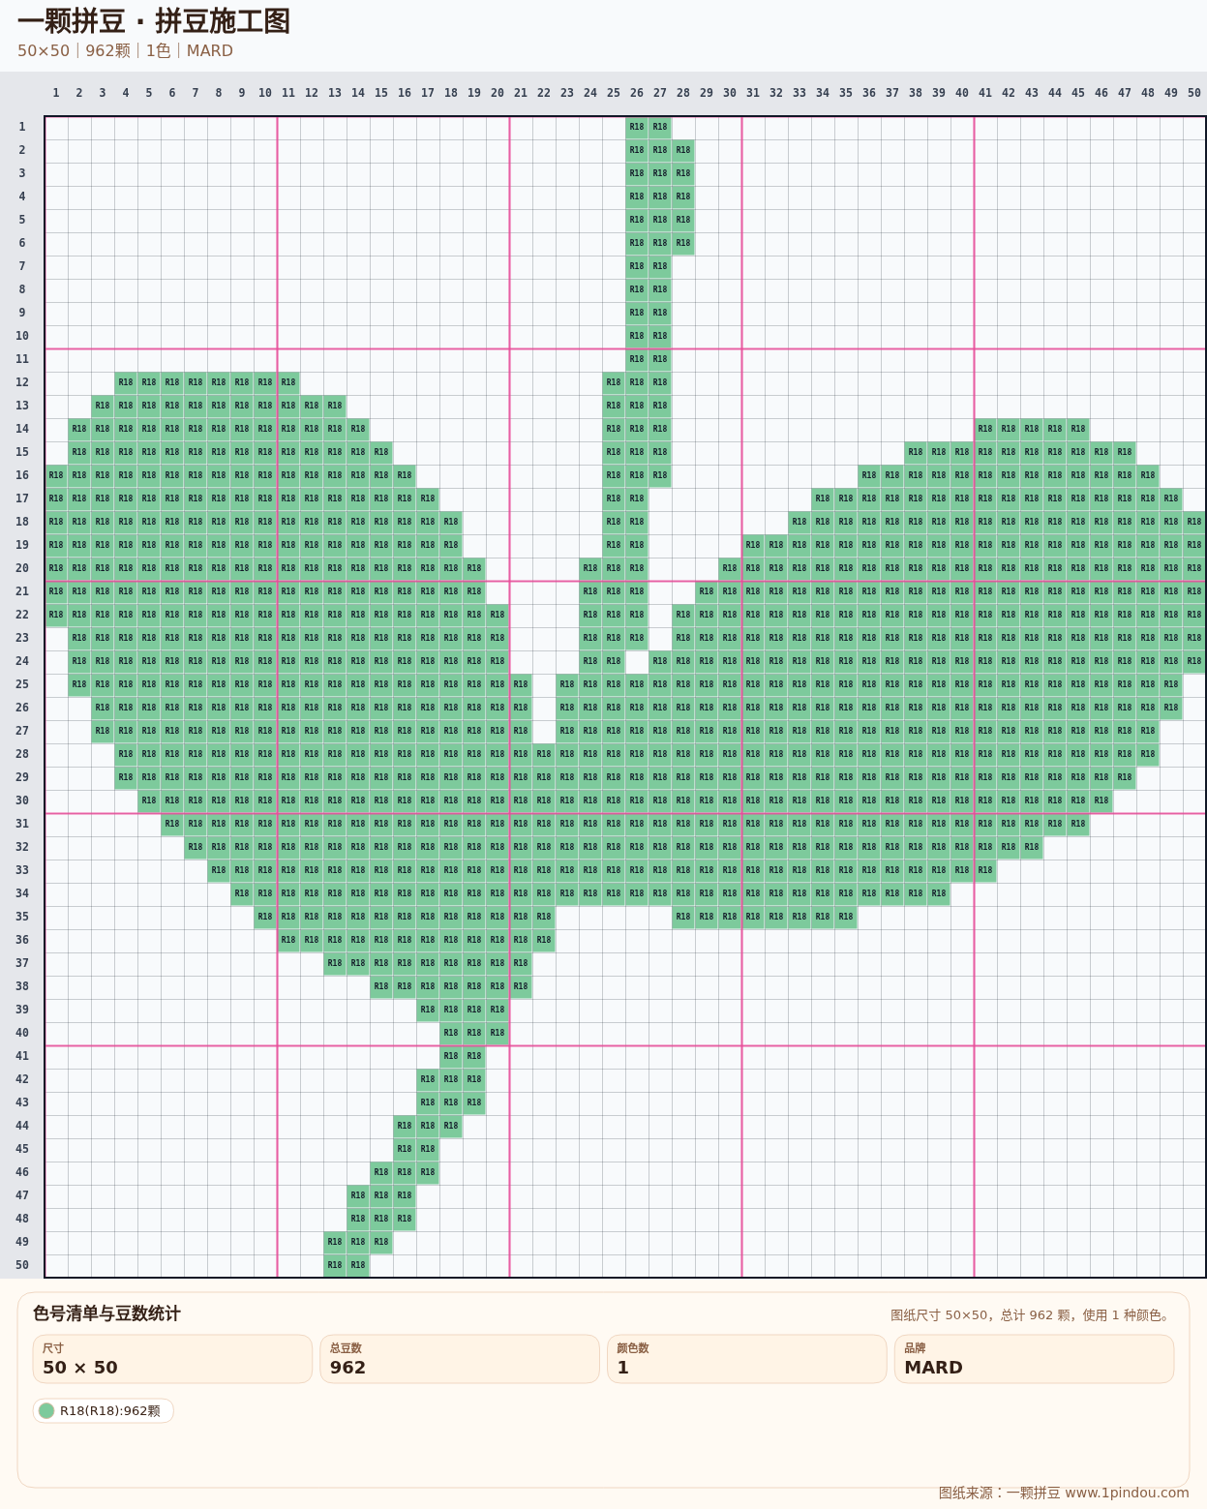Image resolution: width=1207 pixels, height=1509 pixels.
Task: Click the R18 bead at row 14, column 41
Action: tap(985, 429)
